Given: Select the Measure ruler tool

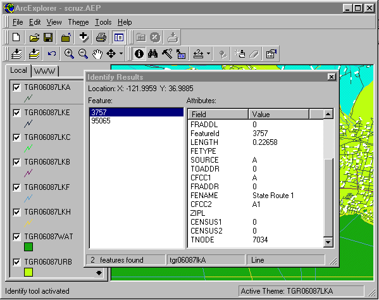Looking at the screenshot, I should point(199,54).
